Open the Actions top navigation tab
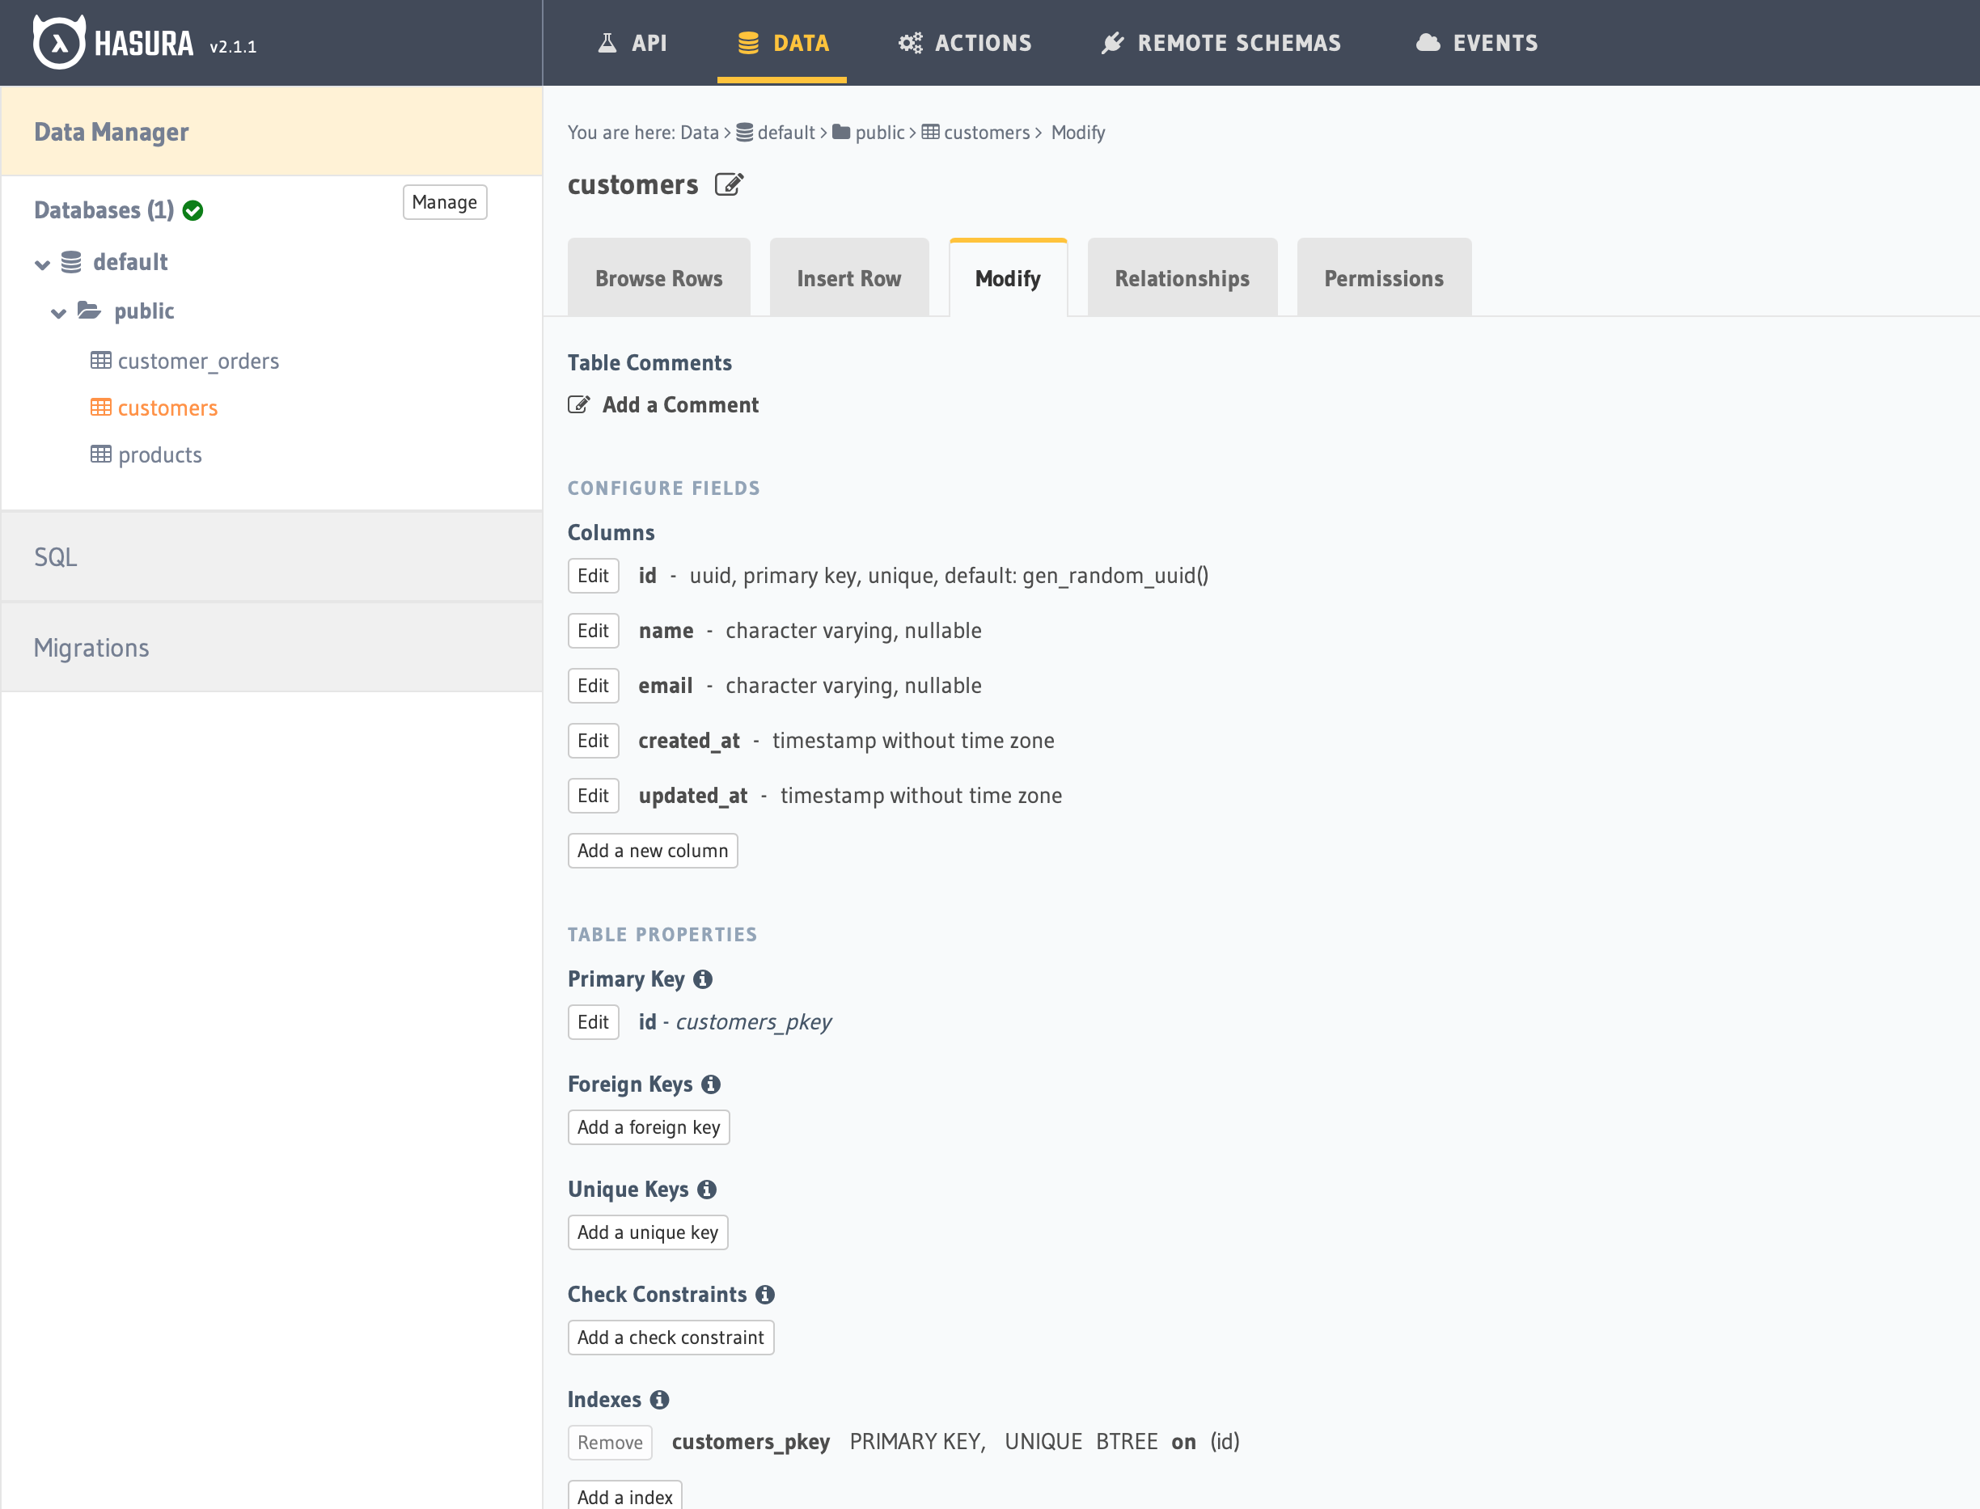The image size is (1980, 1509). (965, 43)
